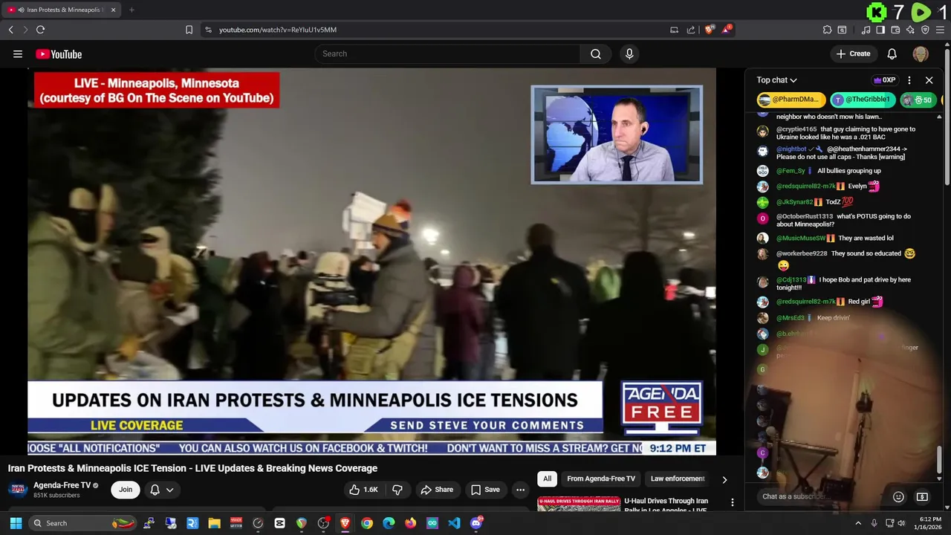Click the live video player

(x=371, y=262)
